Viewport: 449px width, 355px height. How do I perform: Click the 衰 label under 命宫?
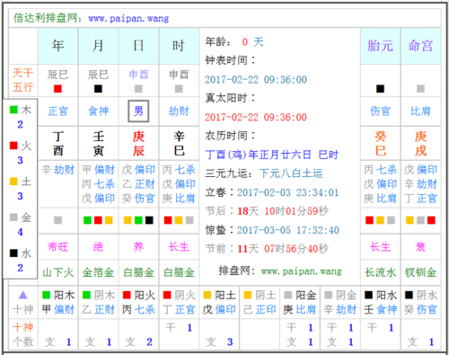[420, 247]
